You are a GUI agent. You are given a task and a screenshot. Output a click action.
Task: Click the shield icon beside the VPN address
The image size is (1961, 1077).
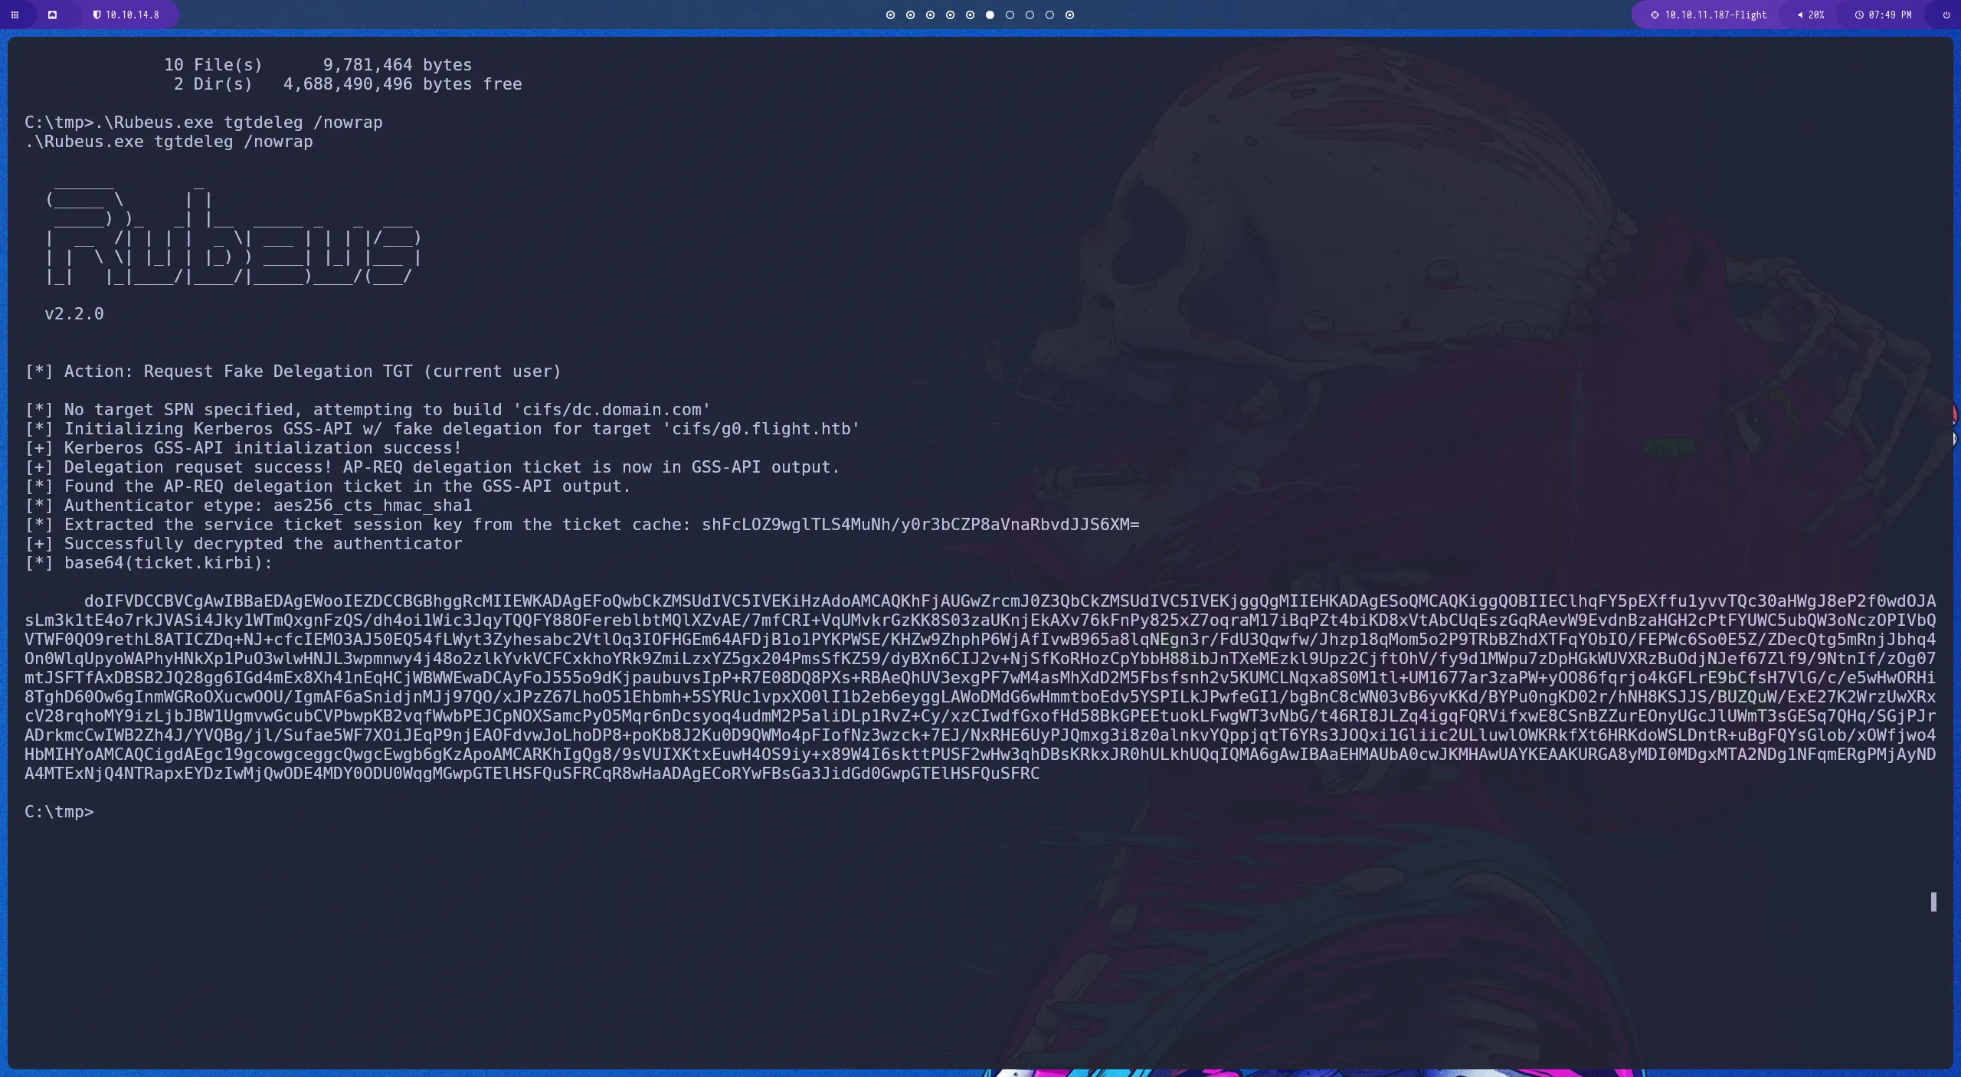[x=97, y=14]
